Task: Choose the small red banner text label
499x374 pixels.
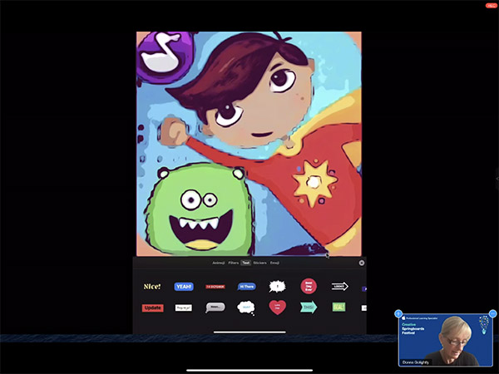Action: 215,287
